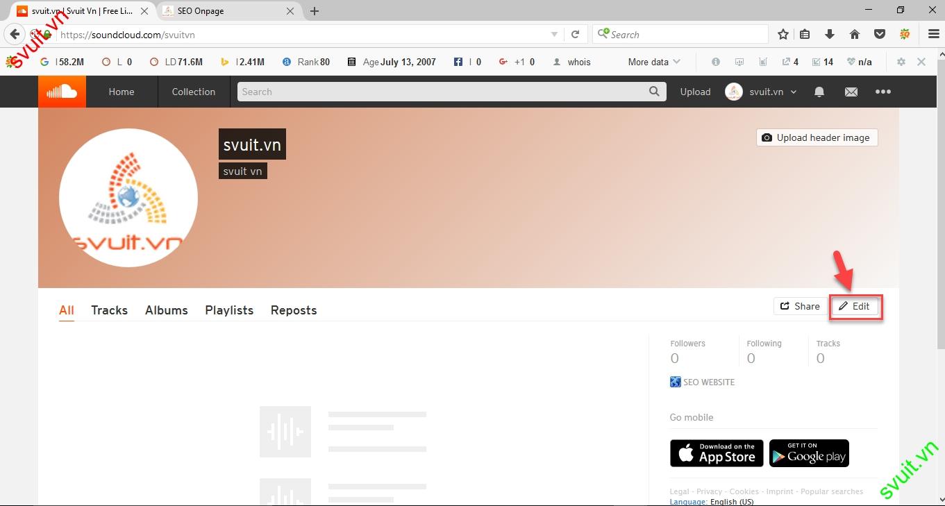Select the Tracks profile tab

pos(109,310)
